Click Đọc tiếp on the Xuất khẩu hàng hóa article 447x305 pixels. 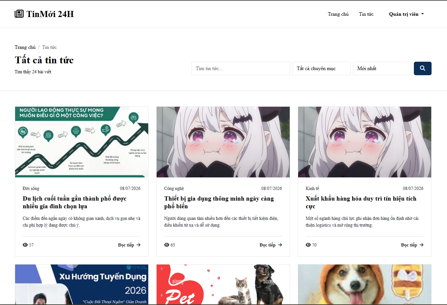pyautogui.click(x=412, y=245)
